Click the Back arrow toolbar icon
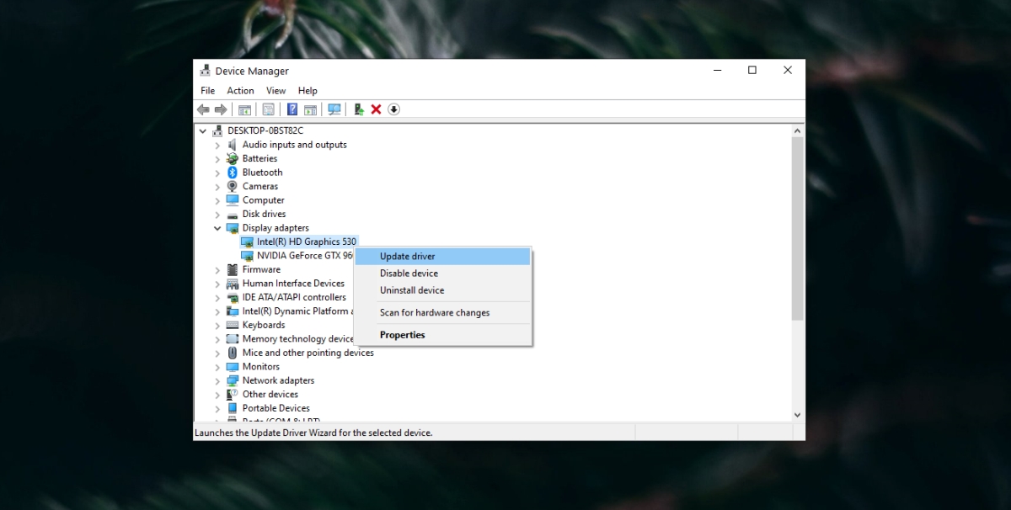The width and height of the screenshot is (1011, 510). click(203, 109)
